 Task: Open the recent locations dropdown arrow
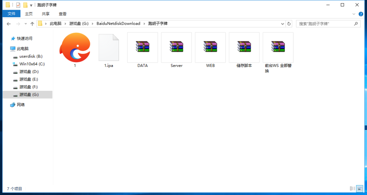(26, 24)
